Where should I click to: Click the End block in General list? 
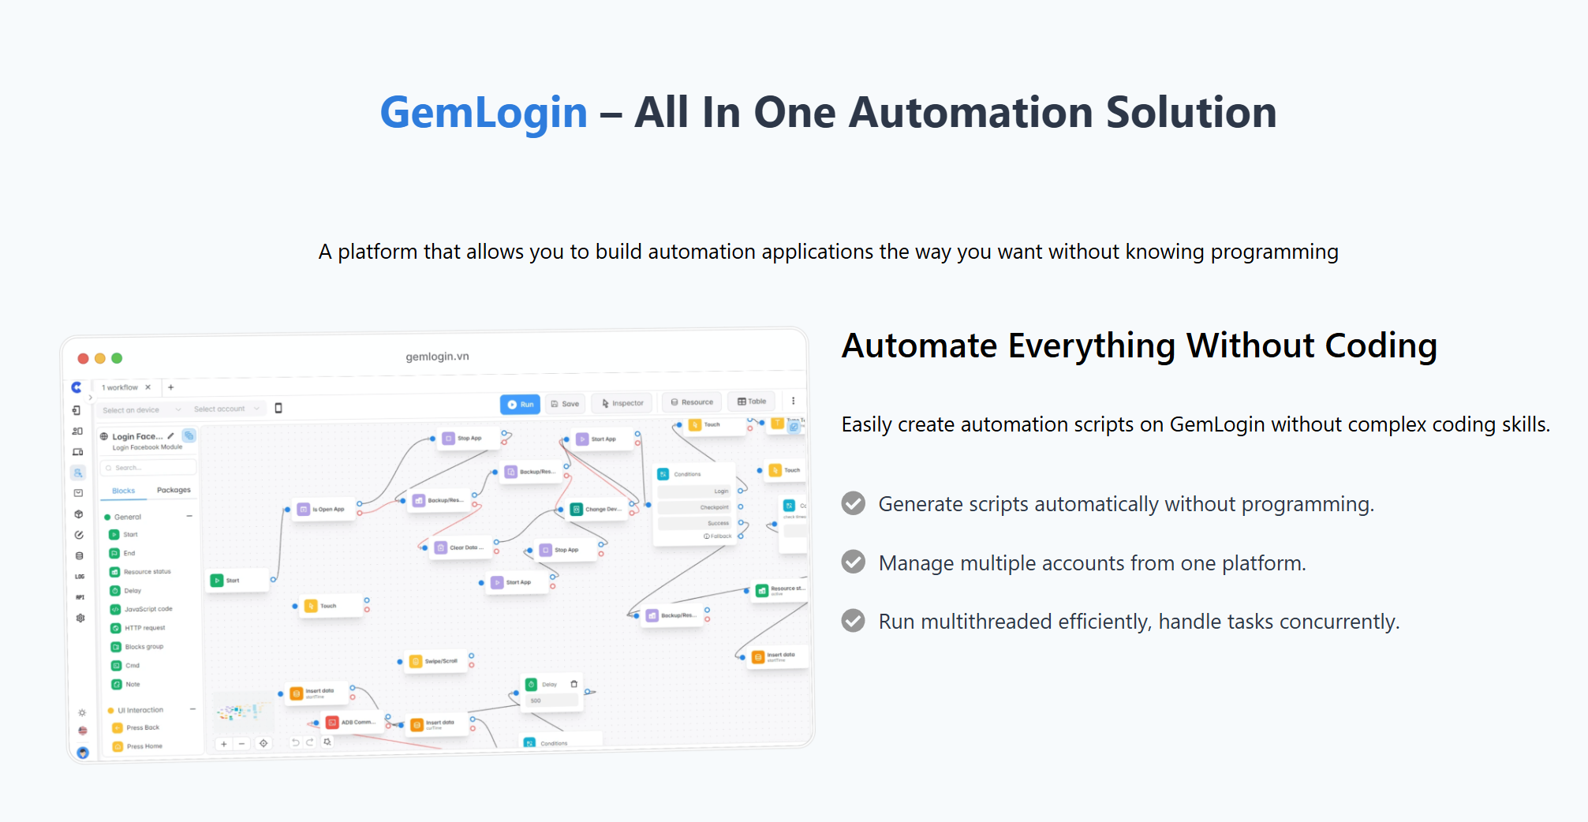pyautogui.click(x=123, y=553)
